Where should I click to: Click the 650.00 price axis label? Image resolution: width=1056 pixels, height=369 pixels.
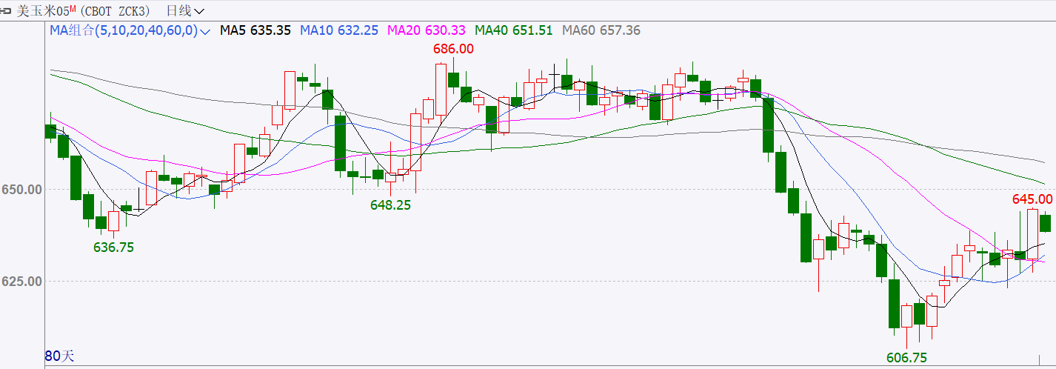[21, 190]
